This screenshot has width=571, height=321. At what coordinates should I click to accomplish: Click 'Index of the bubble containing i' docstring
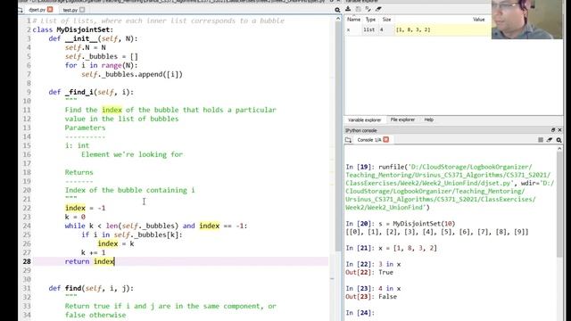pyautogui.click(x=130, y=190)
